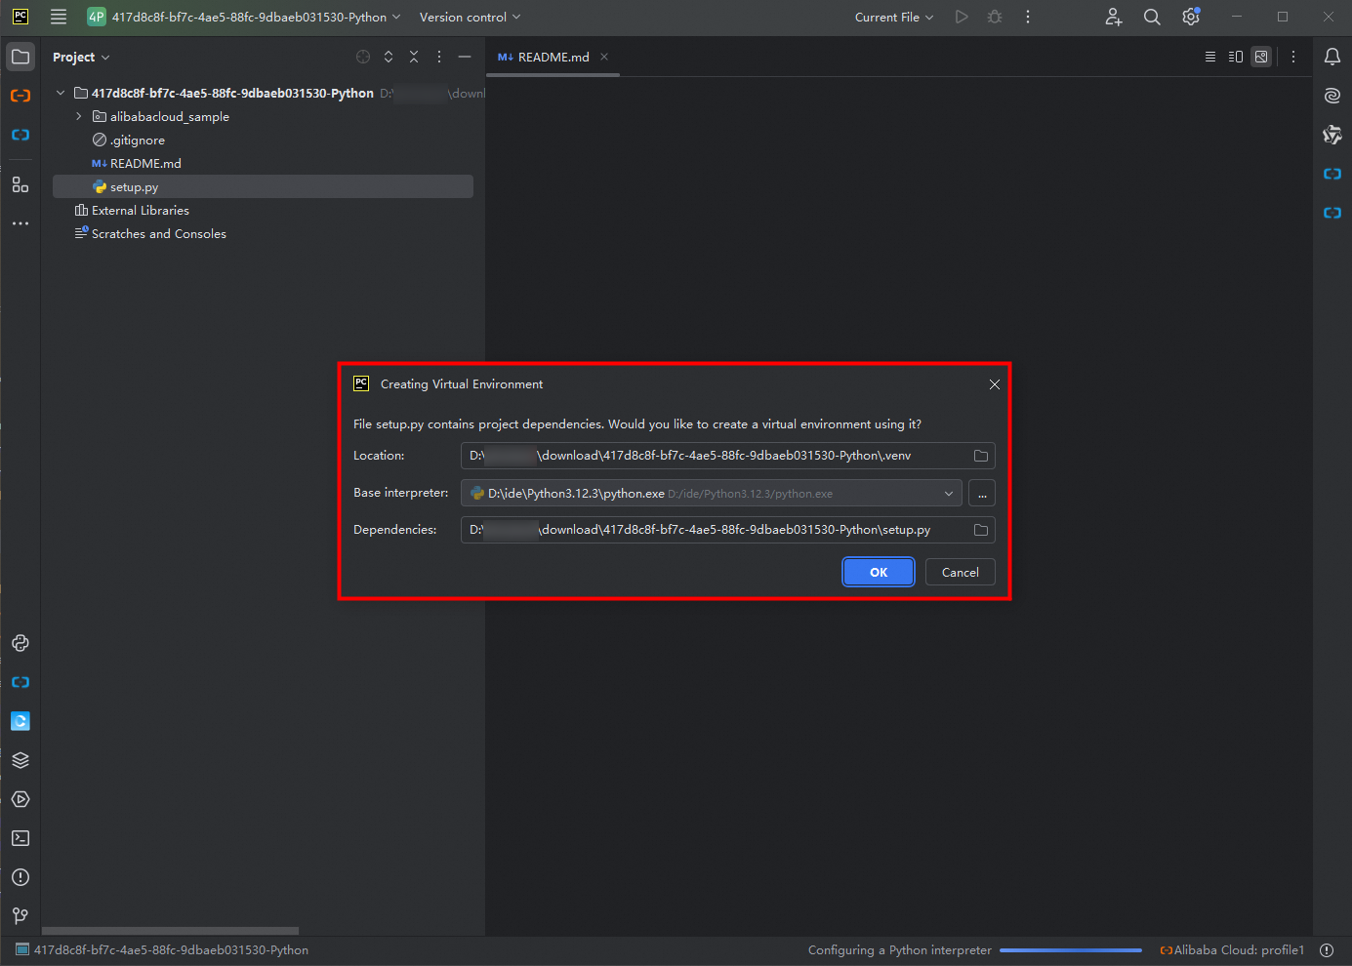Image resolution: width=1352 pixels, height=966 pixels.
Task: Collapse the project root folder node
Action: point(61,93)
